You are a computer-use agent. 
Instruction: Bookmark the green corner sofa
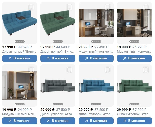click(x=146, y=70)
